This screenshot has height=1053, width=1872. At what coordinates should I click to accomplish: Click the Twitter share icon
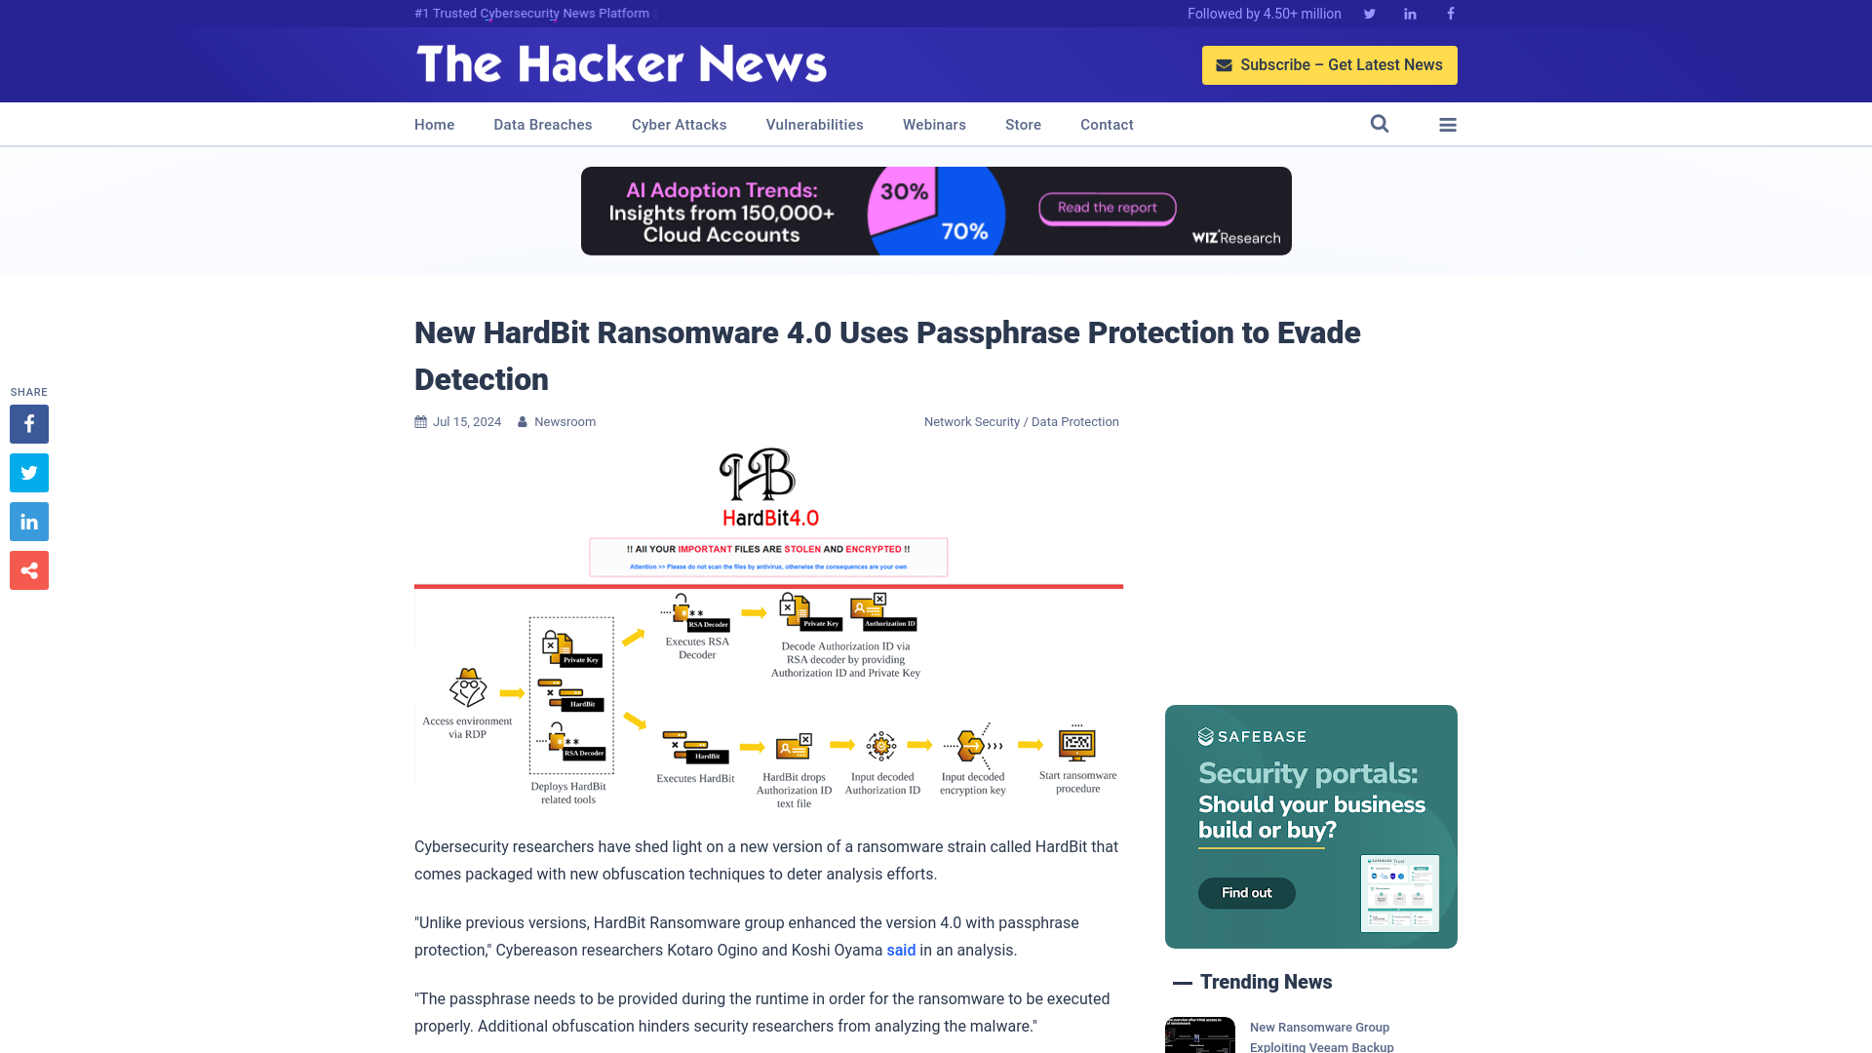coord(28,472)
